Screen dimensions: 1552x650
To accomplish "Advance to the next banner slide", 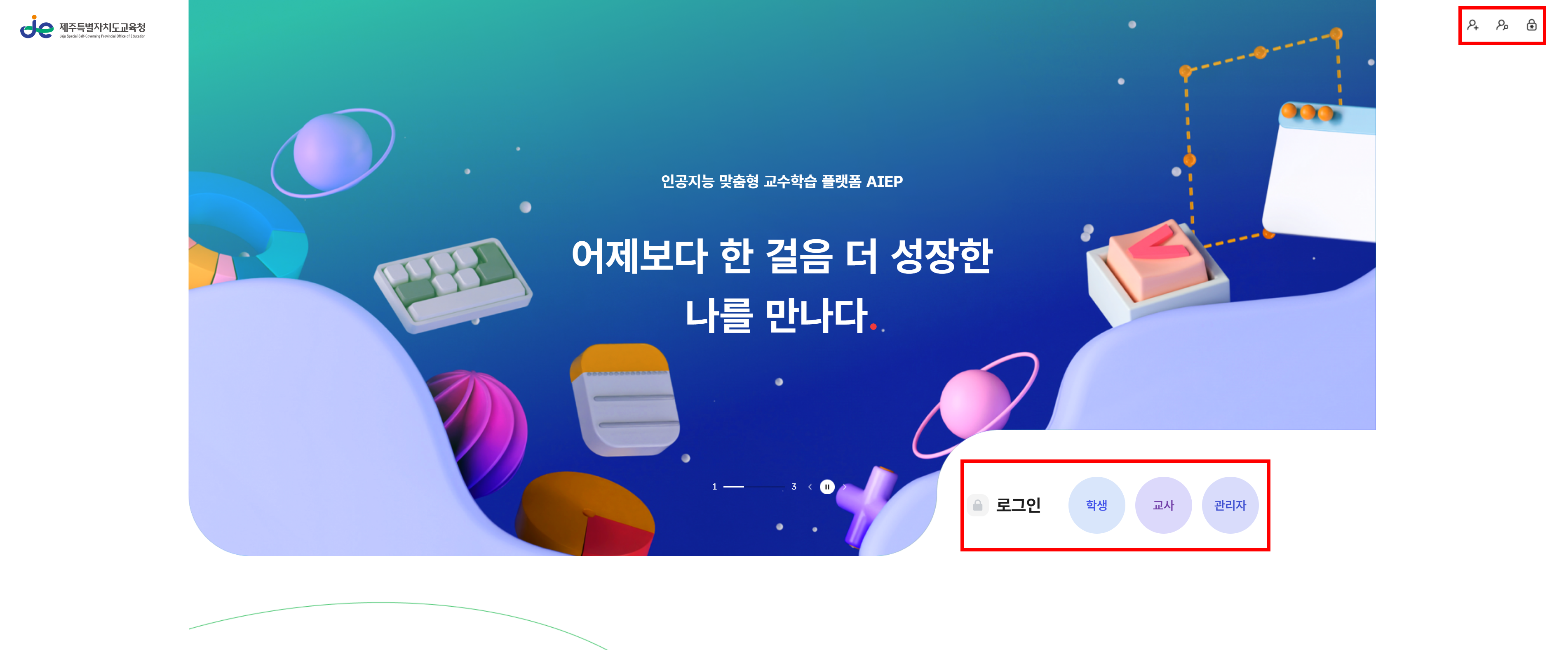I will point(844,487).
